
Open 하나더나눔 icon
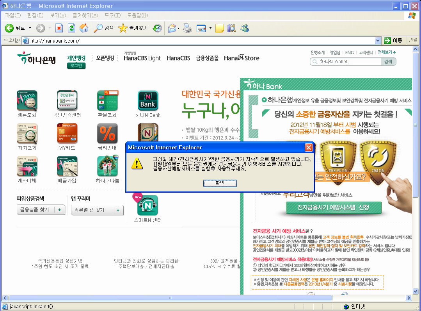(107, 166)
